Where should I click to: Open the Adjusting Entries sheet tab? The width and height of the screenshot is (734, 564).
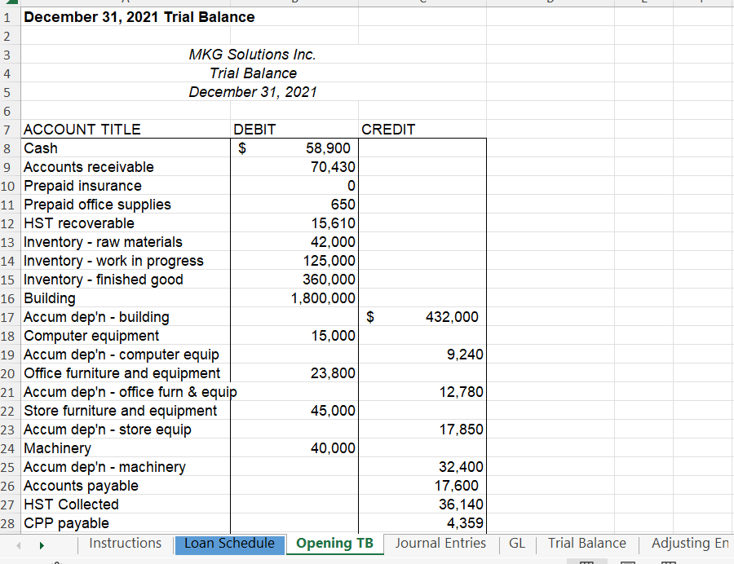(x=688, y=544)
